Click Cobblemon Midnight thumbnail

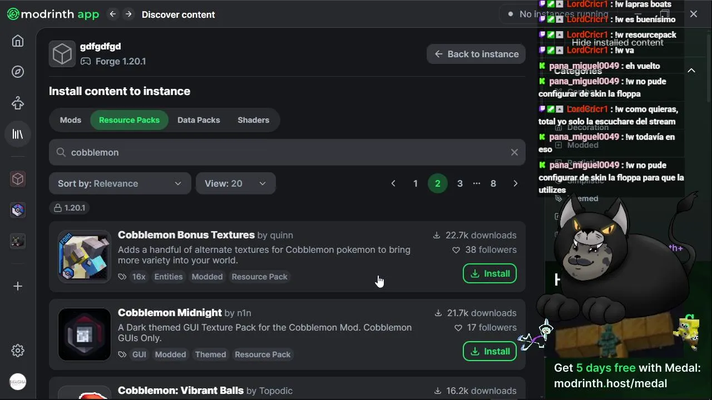click(85, 334)
